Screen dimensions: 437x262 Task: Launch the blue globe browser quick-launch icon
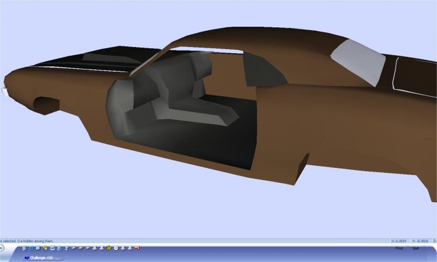[x=31, y=248]
